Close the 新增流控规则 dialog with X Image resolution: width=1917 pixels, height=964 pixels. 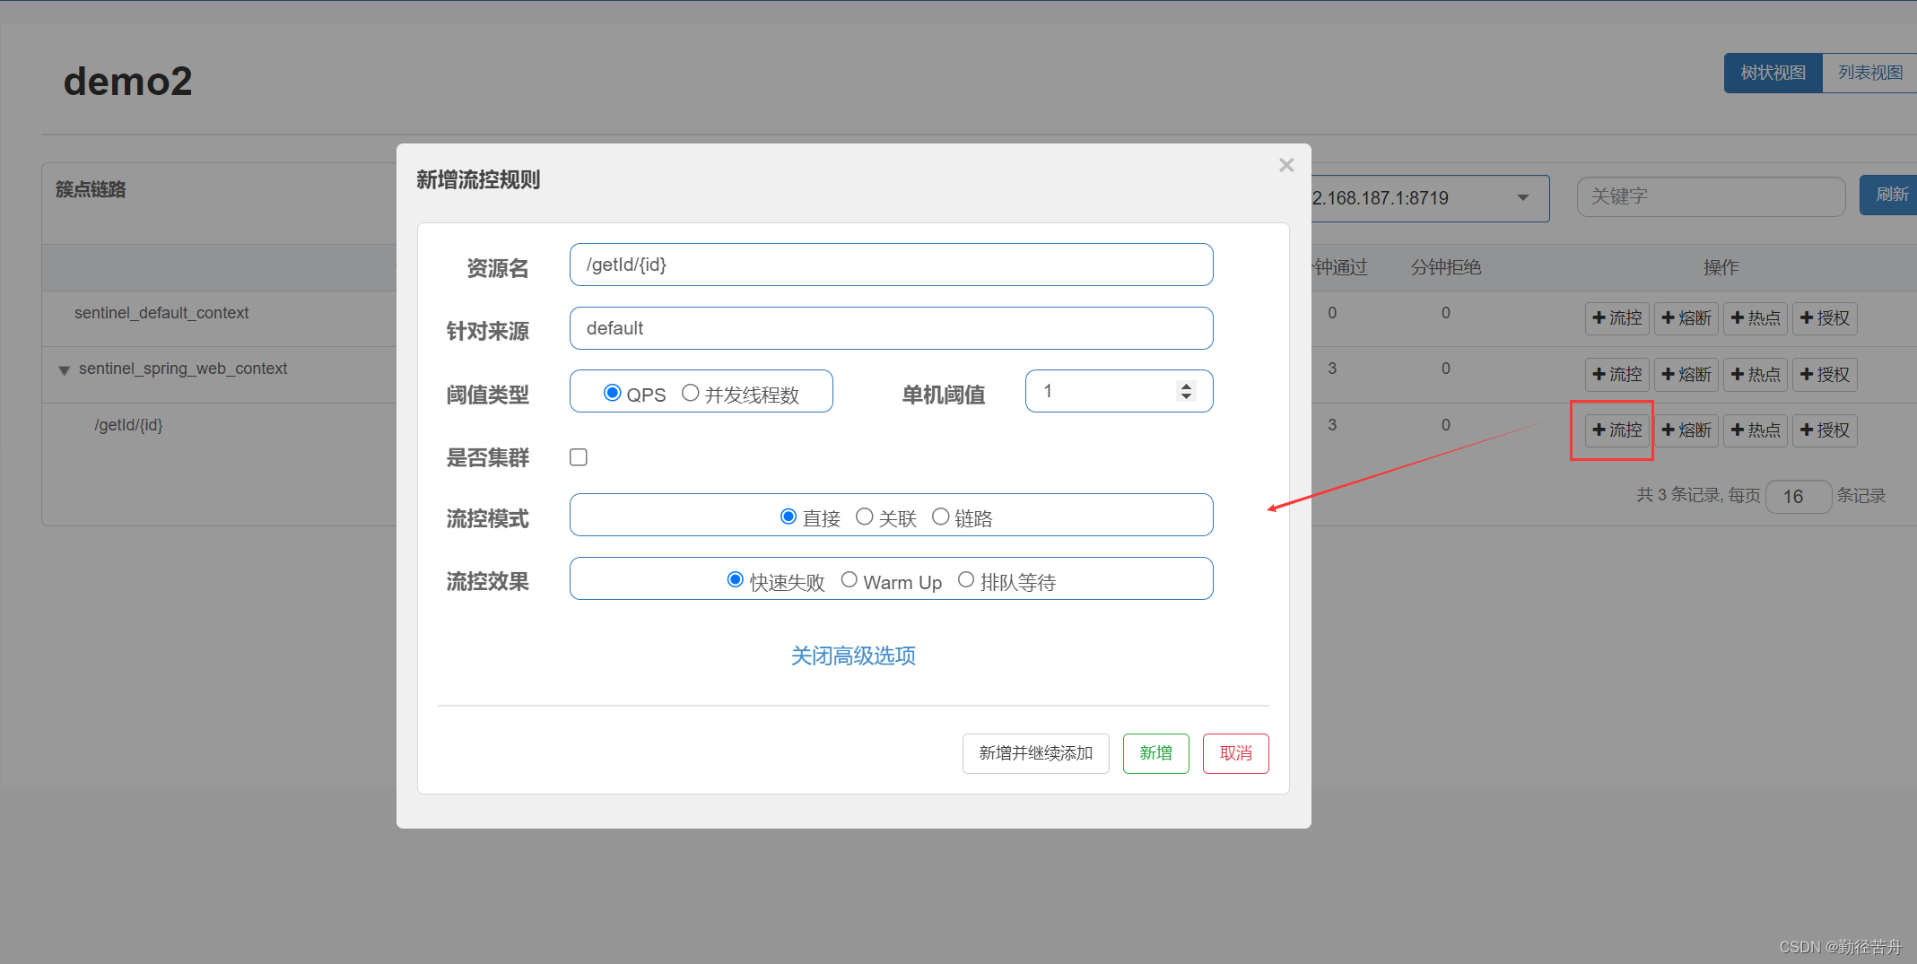(1286, 165)
